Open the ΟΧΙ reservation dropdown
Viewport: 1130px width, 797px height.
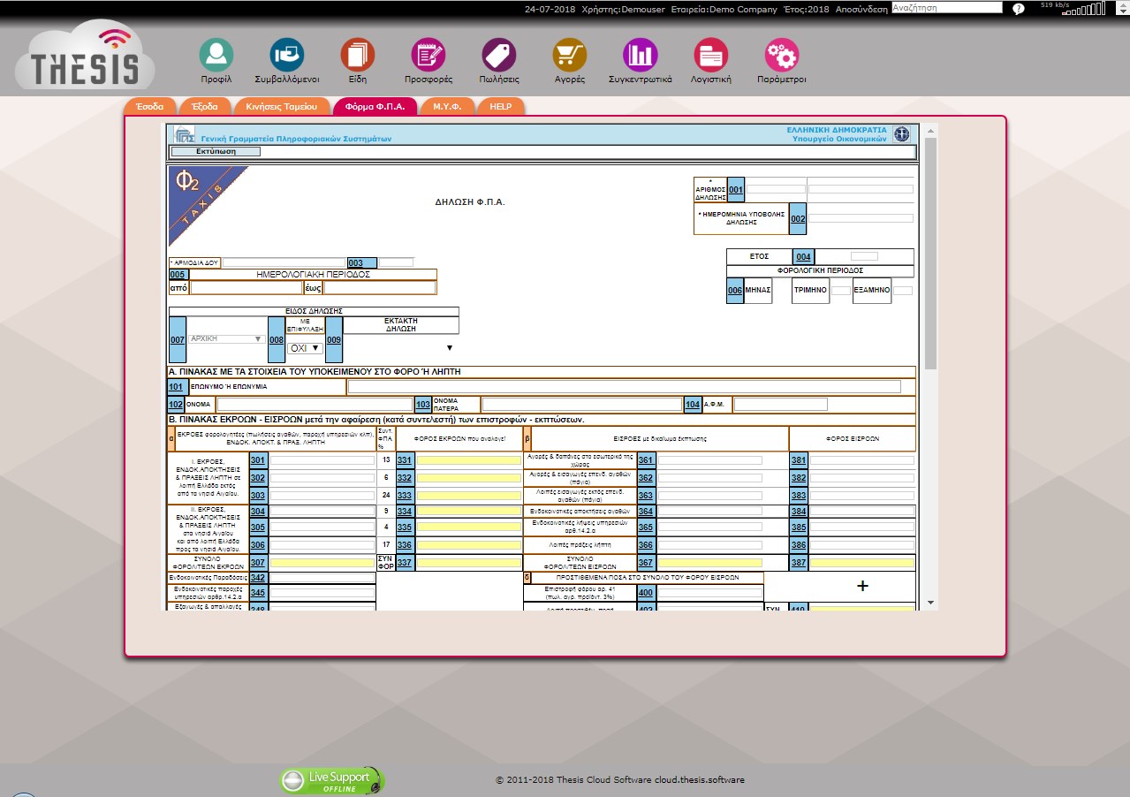point(304,348)
